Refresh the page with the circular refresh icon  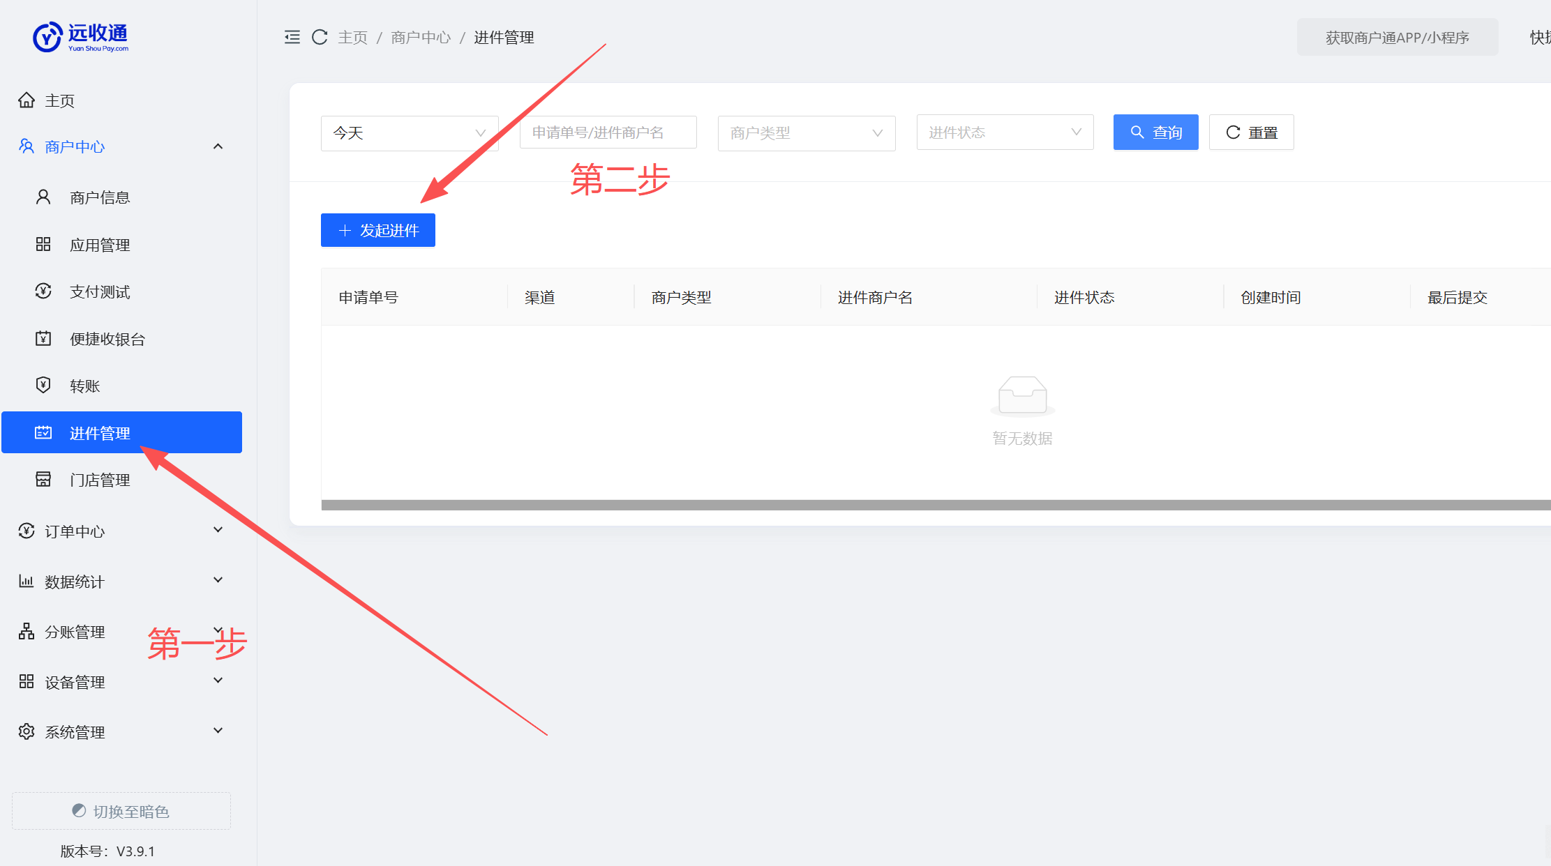(x=320, y=37)
